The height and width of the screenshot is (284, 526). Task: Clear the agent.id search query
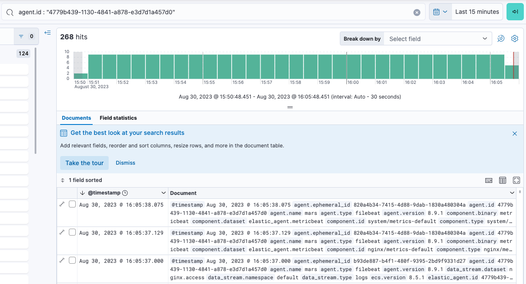tap(417, 12)
